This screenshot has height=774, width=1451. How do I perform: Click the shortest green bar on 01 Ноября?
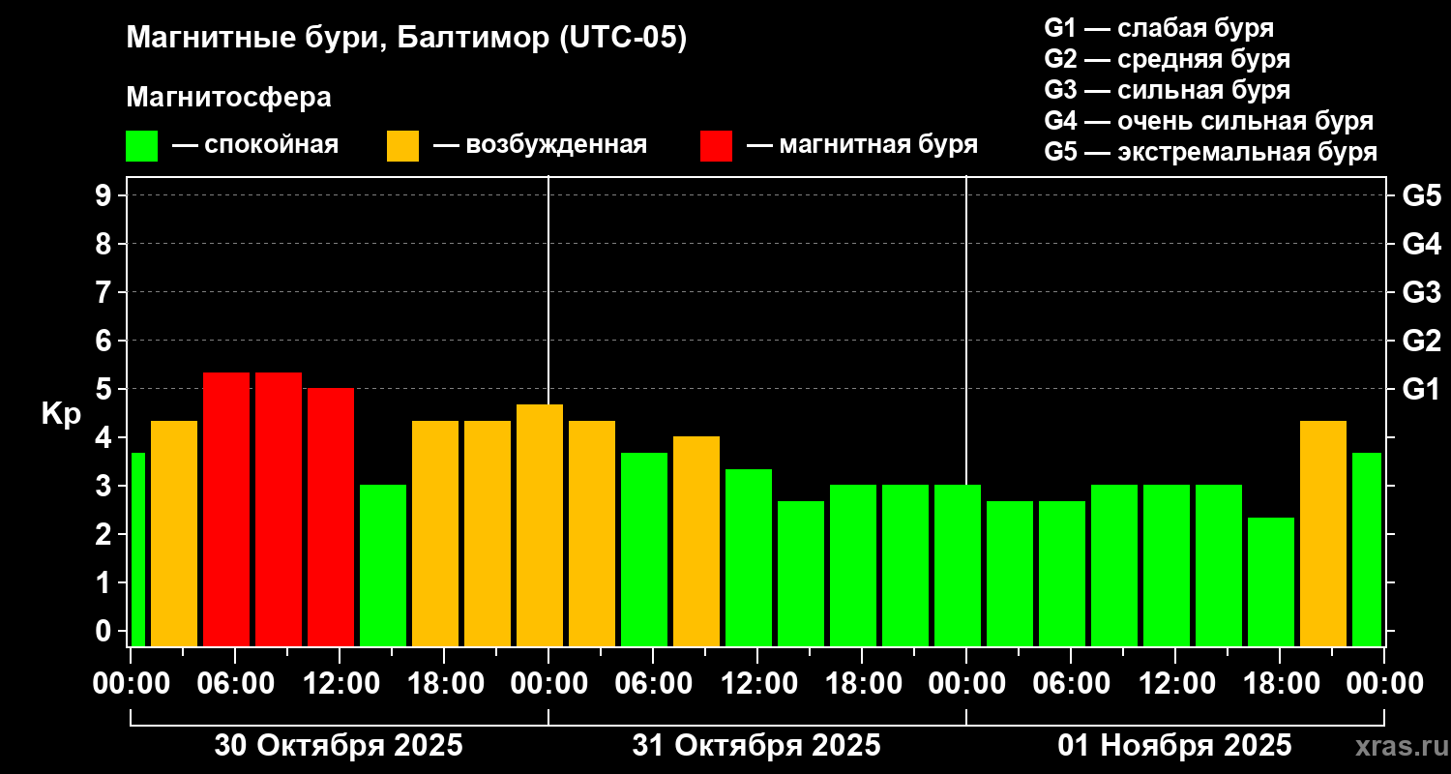[x=1271, y=581]
